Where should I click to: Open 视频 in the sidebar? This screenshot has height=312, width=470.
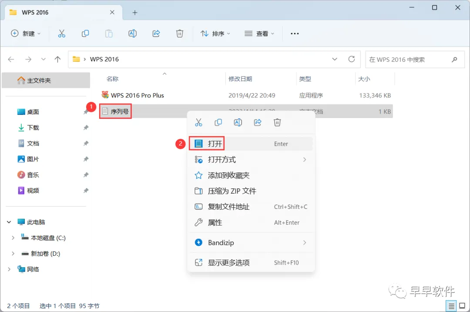tap(28, 191)
